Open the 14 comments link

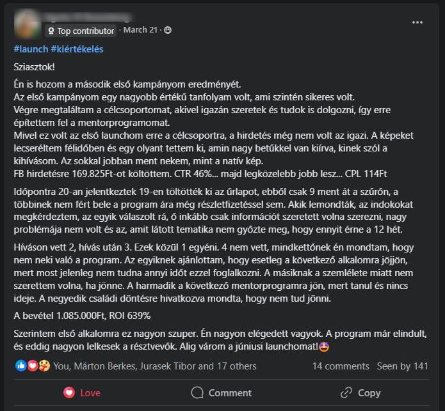[341, 366]
